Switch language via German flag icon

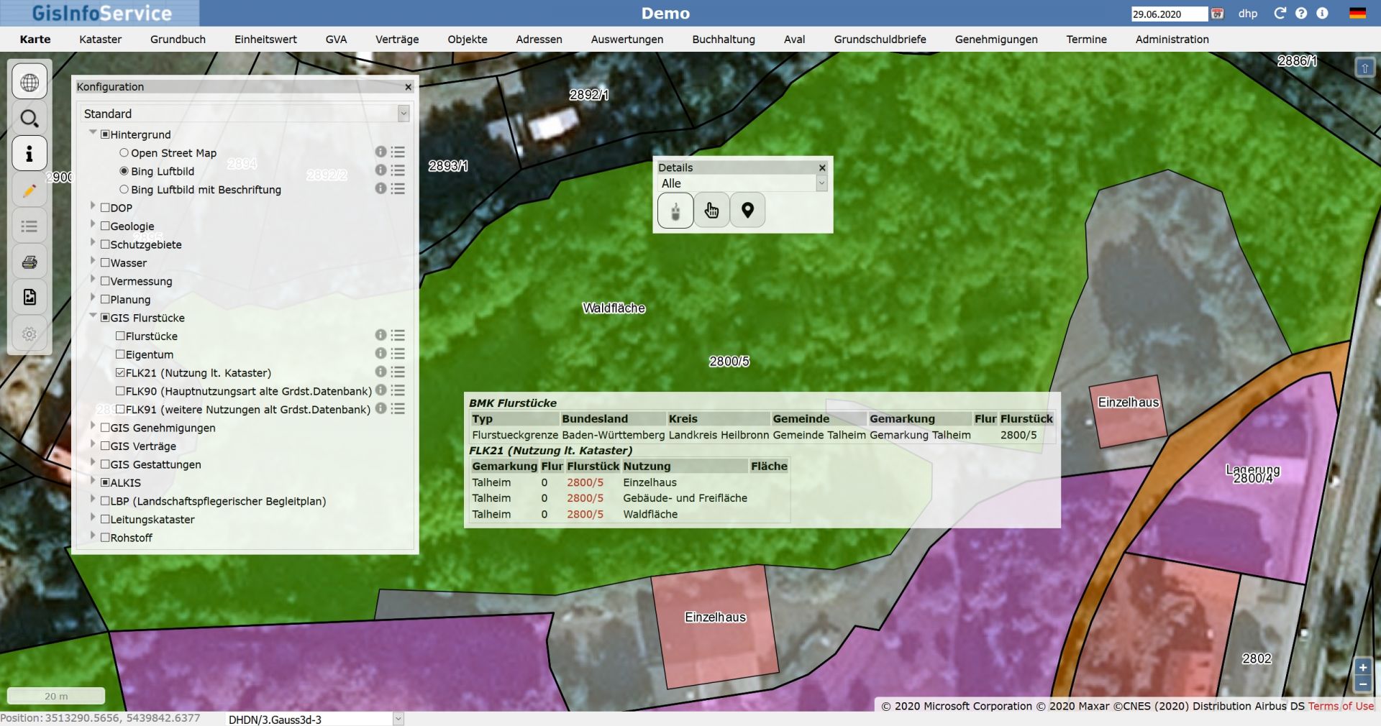click(x=1357, y=13)
